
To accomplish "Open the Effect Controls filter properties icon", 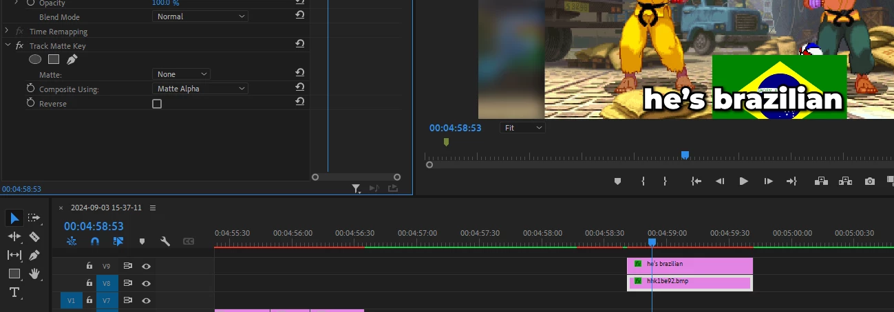I will point(356,188).
